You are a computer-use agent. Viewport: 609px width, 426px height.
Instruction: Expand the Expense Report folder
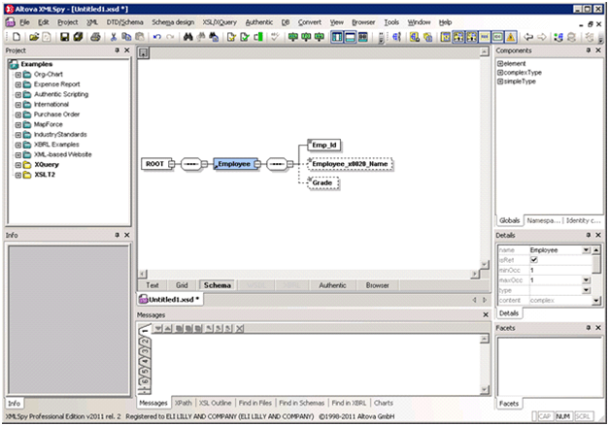click(x=17, y=84)
